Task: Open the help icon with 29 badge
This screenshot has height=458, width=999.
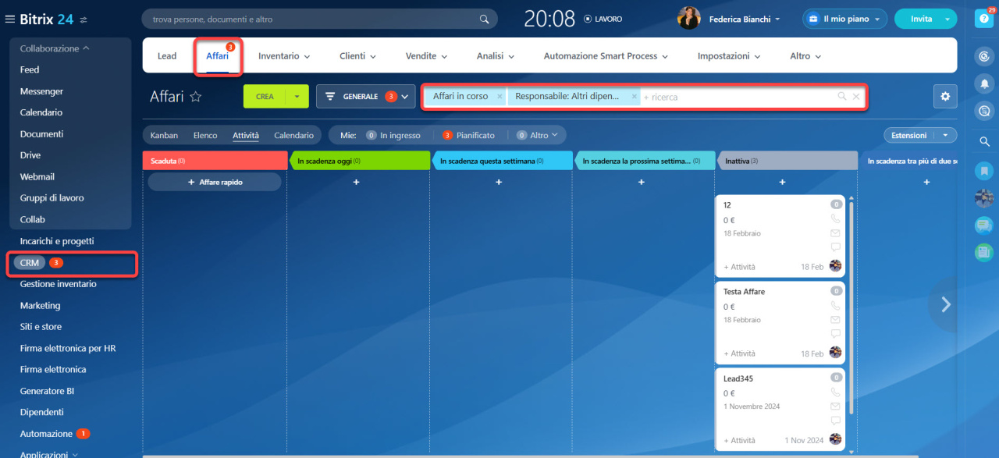Action: tap(984, 19)
